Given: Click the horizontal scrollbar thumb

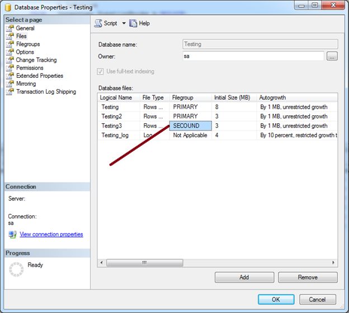Looking at the screenshot, I should point(145,263).
